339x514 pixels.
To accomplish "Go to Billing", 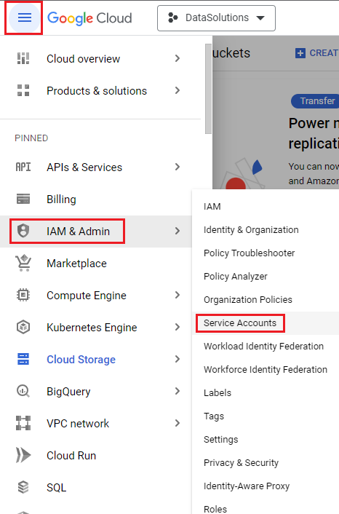I will coord(61,199).
